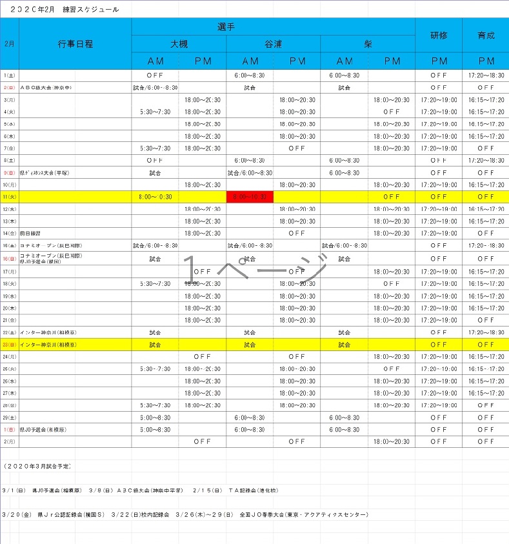Select 育成 PM '17:20~18:30' on 1(土)
Screen dimensions: 509x544
click(x=486, y=76)
